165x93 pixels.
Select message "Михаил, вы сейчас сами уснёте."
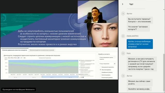click(139, 82)
